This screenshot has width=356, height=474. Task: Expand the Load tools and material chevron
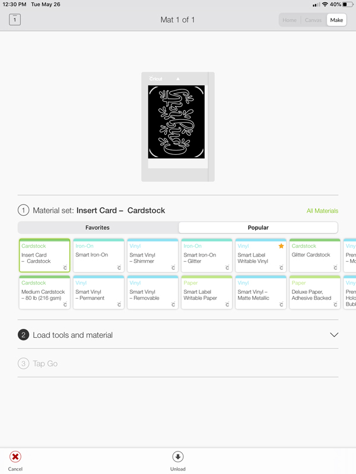click(333, 335)
